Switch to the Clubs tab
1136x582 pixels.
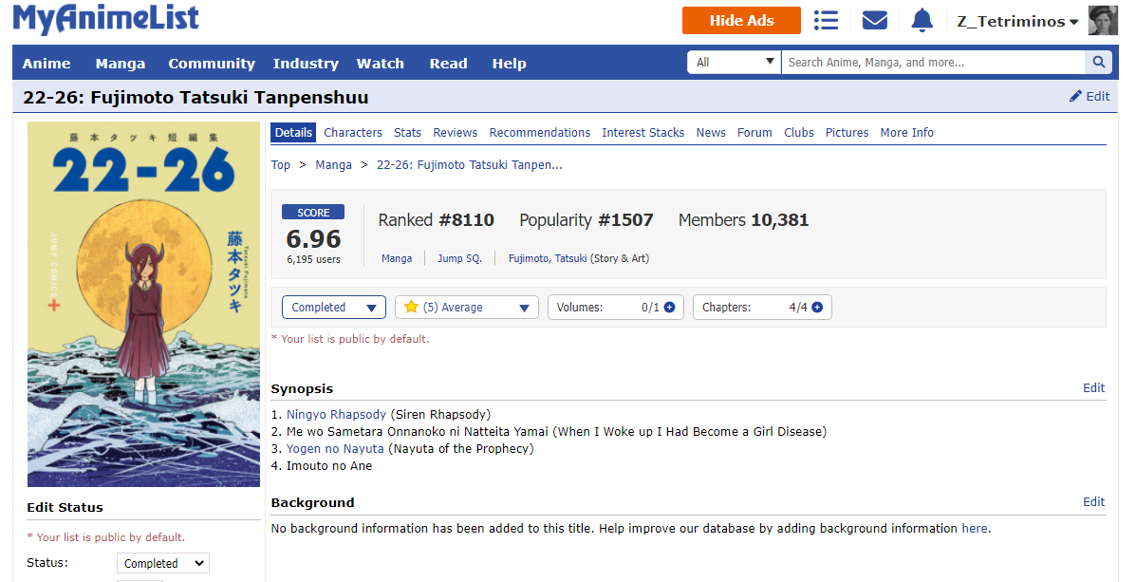click(799, 133)
